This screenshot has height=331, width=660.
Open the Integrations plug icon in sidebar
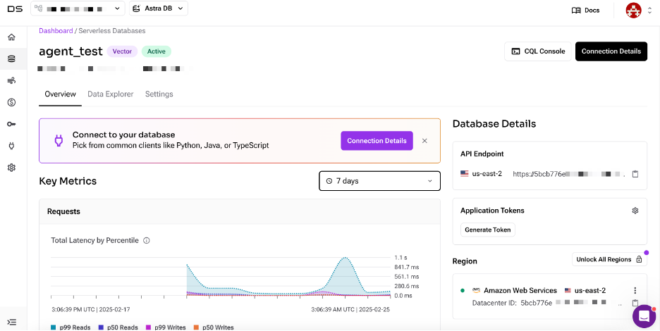12,146
